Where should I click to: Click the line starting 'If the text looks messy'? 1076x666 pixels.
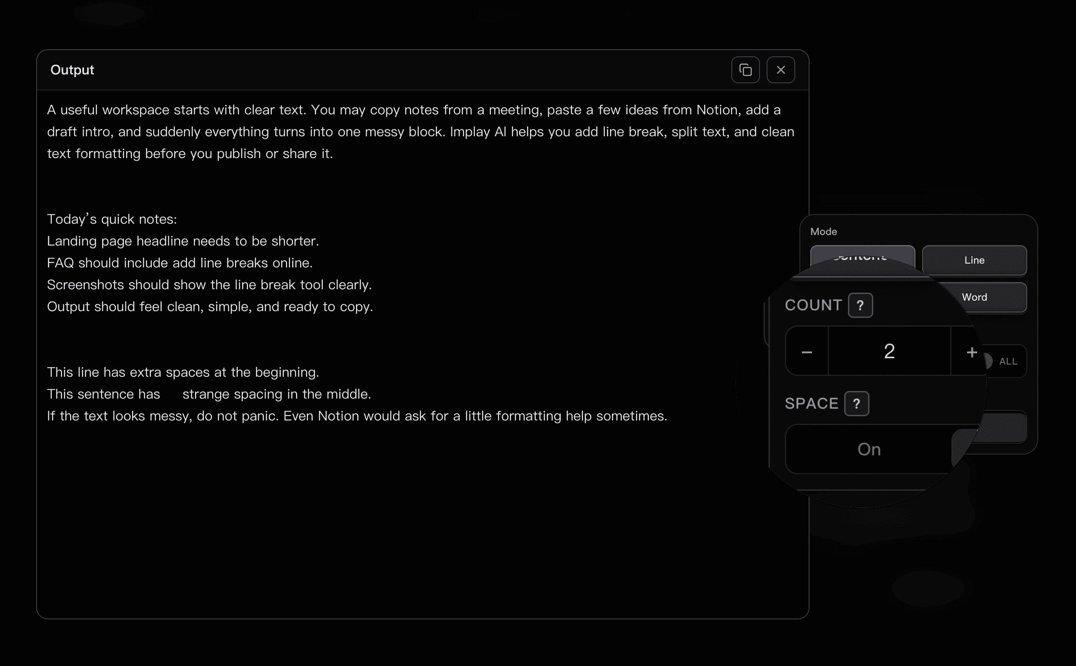pyautogui.click(x=357, y=416)
